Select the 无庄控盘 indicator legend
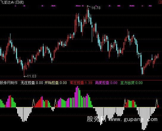This screenshot has height=131, width=162. click(x=32, y=83)
